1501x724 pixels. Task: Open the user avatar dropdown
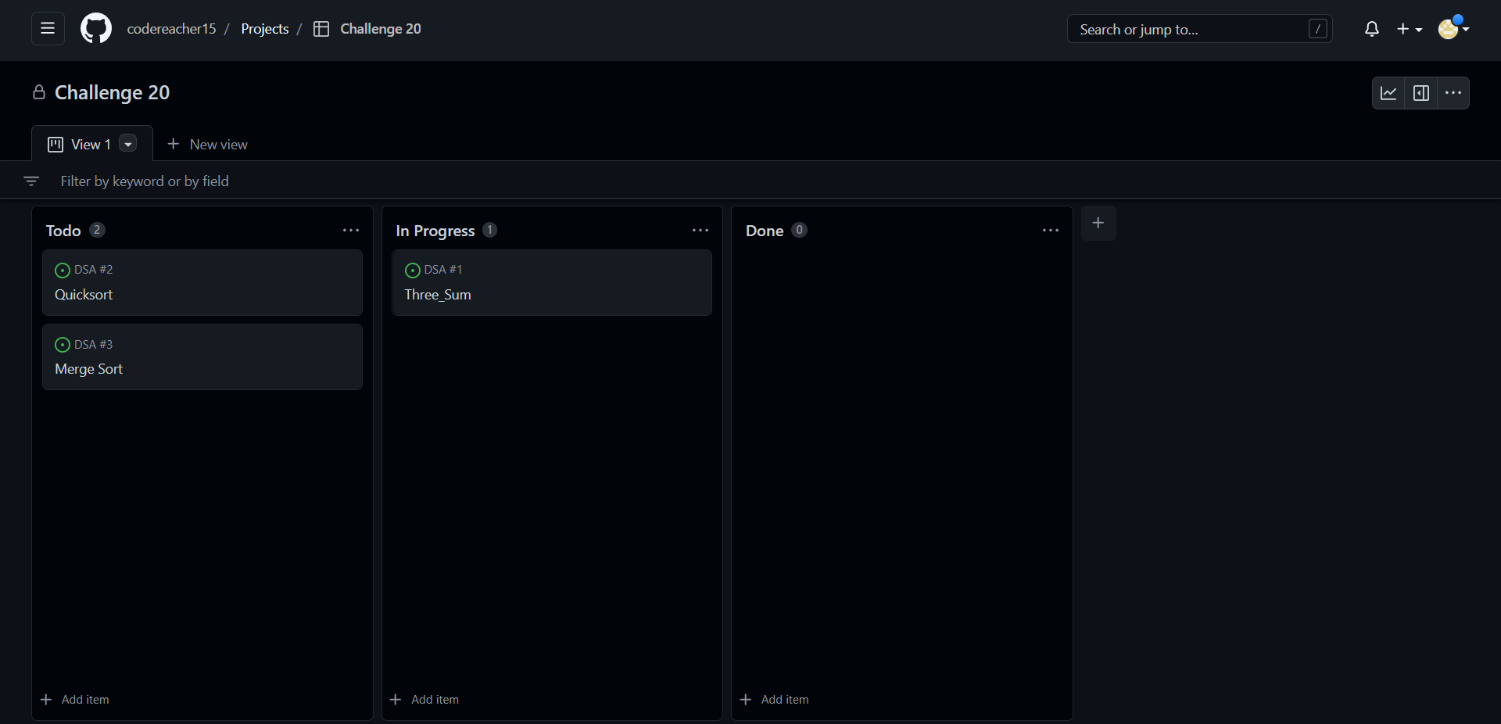(1453, 29)
